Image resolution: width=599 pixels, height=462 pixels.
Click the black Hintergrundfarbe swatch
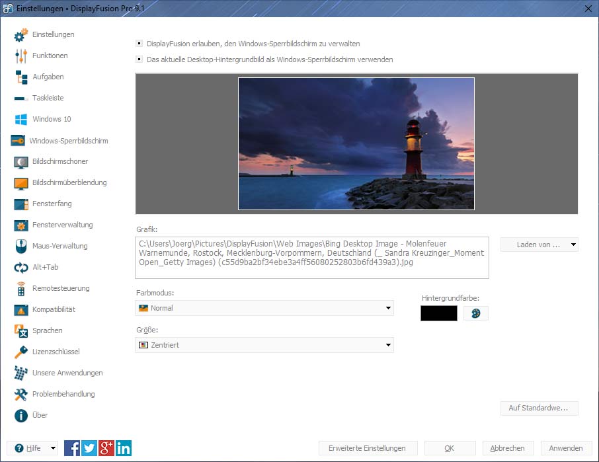(439, 313)
